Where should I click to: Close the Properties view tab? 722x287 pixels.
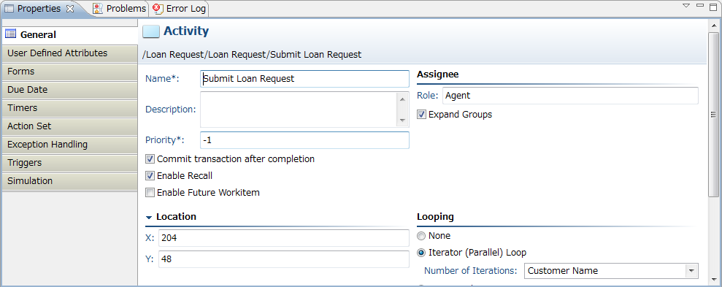coord(70,8)
